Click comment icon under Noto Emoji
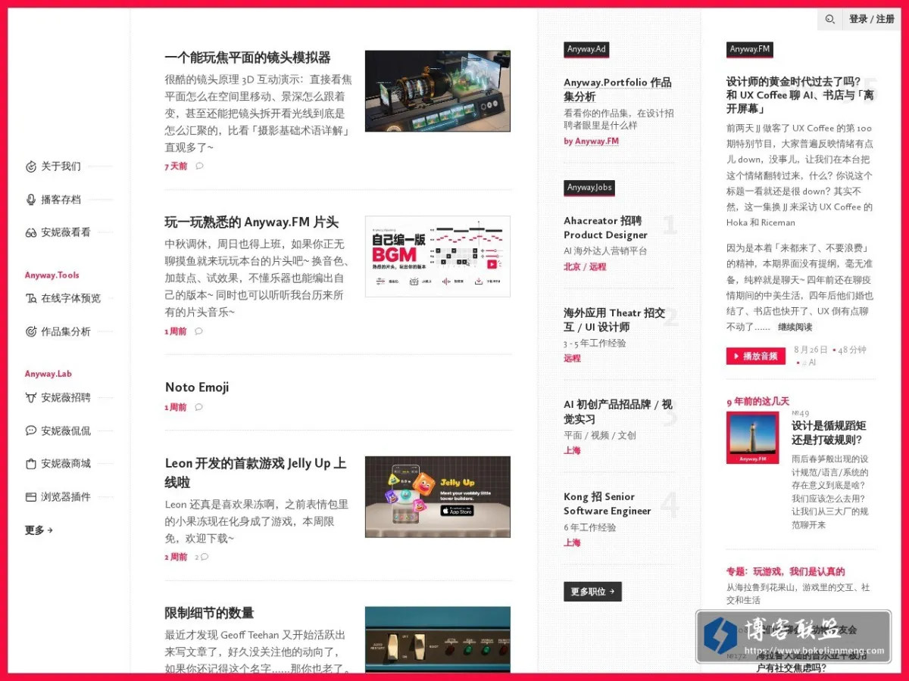The width and height of the screenshot is (909, 681). click(198, 407)
